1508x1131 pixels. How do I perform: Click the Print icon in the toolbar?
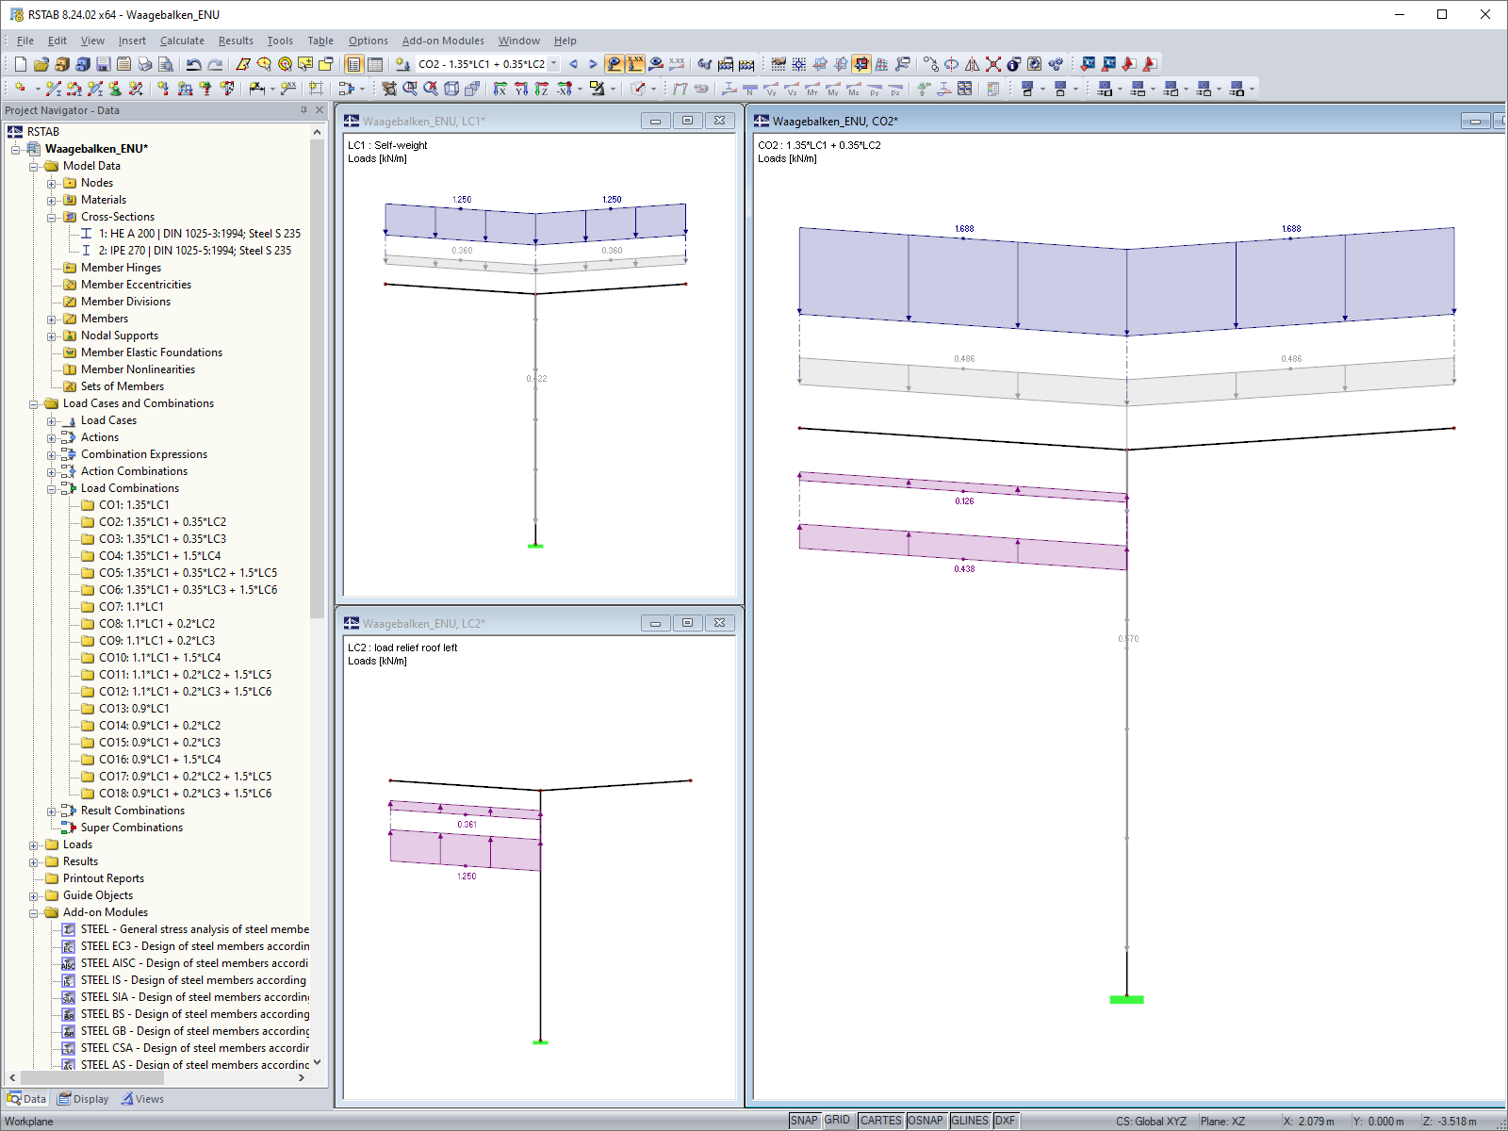tap(144, 64)
